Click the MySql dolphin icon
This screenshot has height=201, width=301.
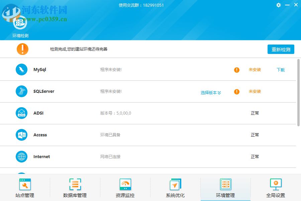pyautogui.click(x=22, y=70)
